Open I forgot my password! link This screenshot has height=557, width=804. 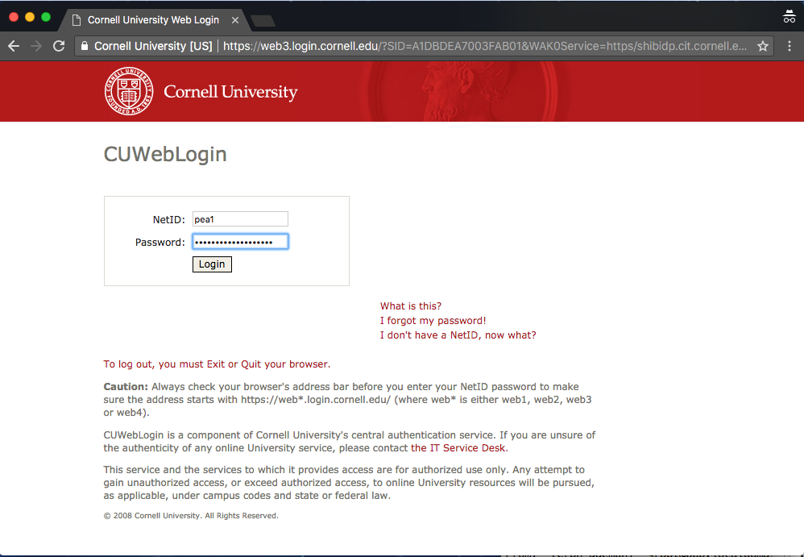[433, 321]
